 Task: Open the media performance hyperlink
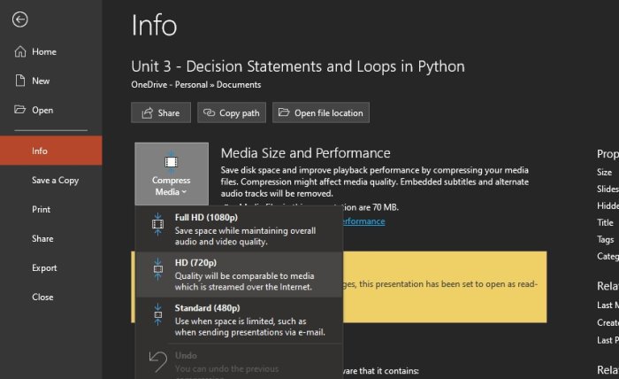click(x=363, y=220)
